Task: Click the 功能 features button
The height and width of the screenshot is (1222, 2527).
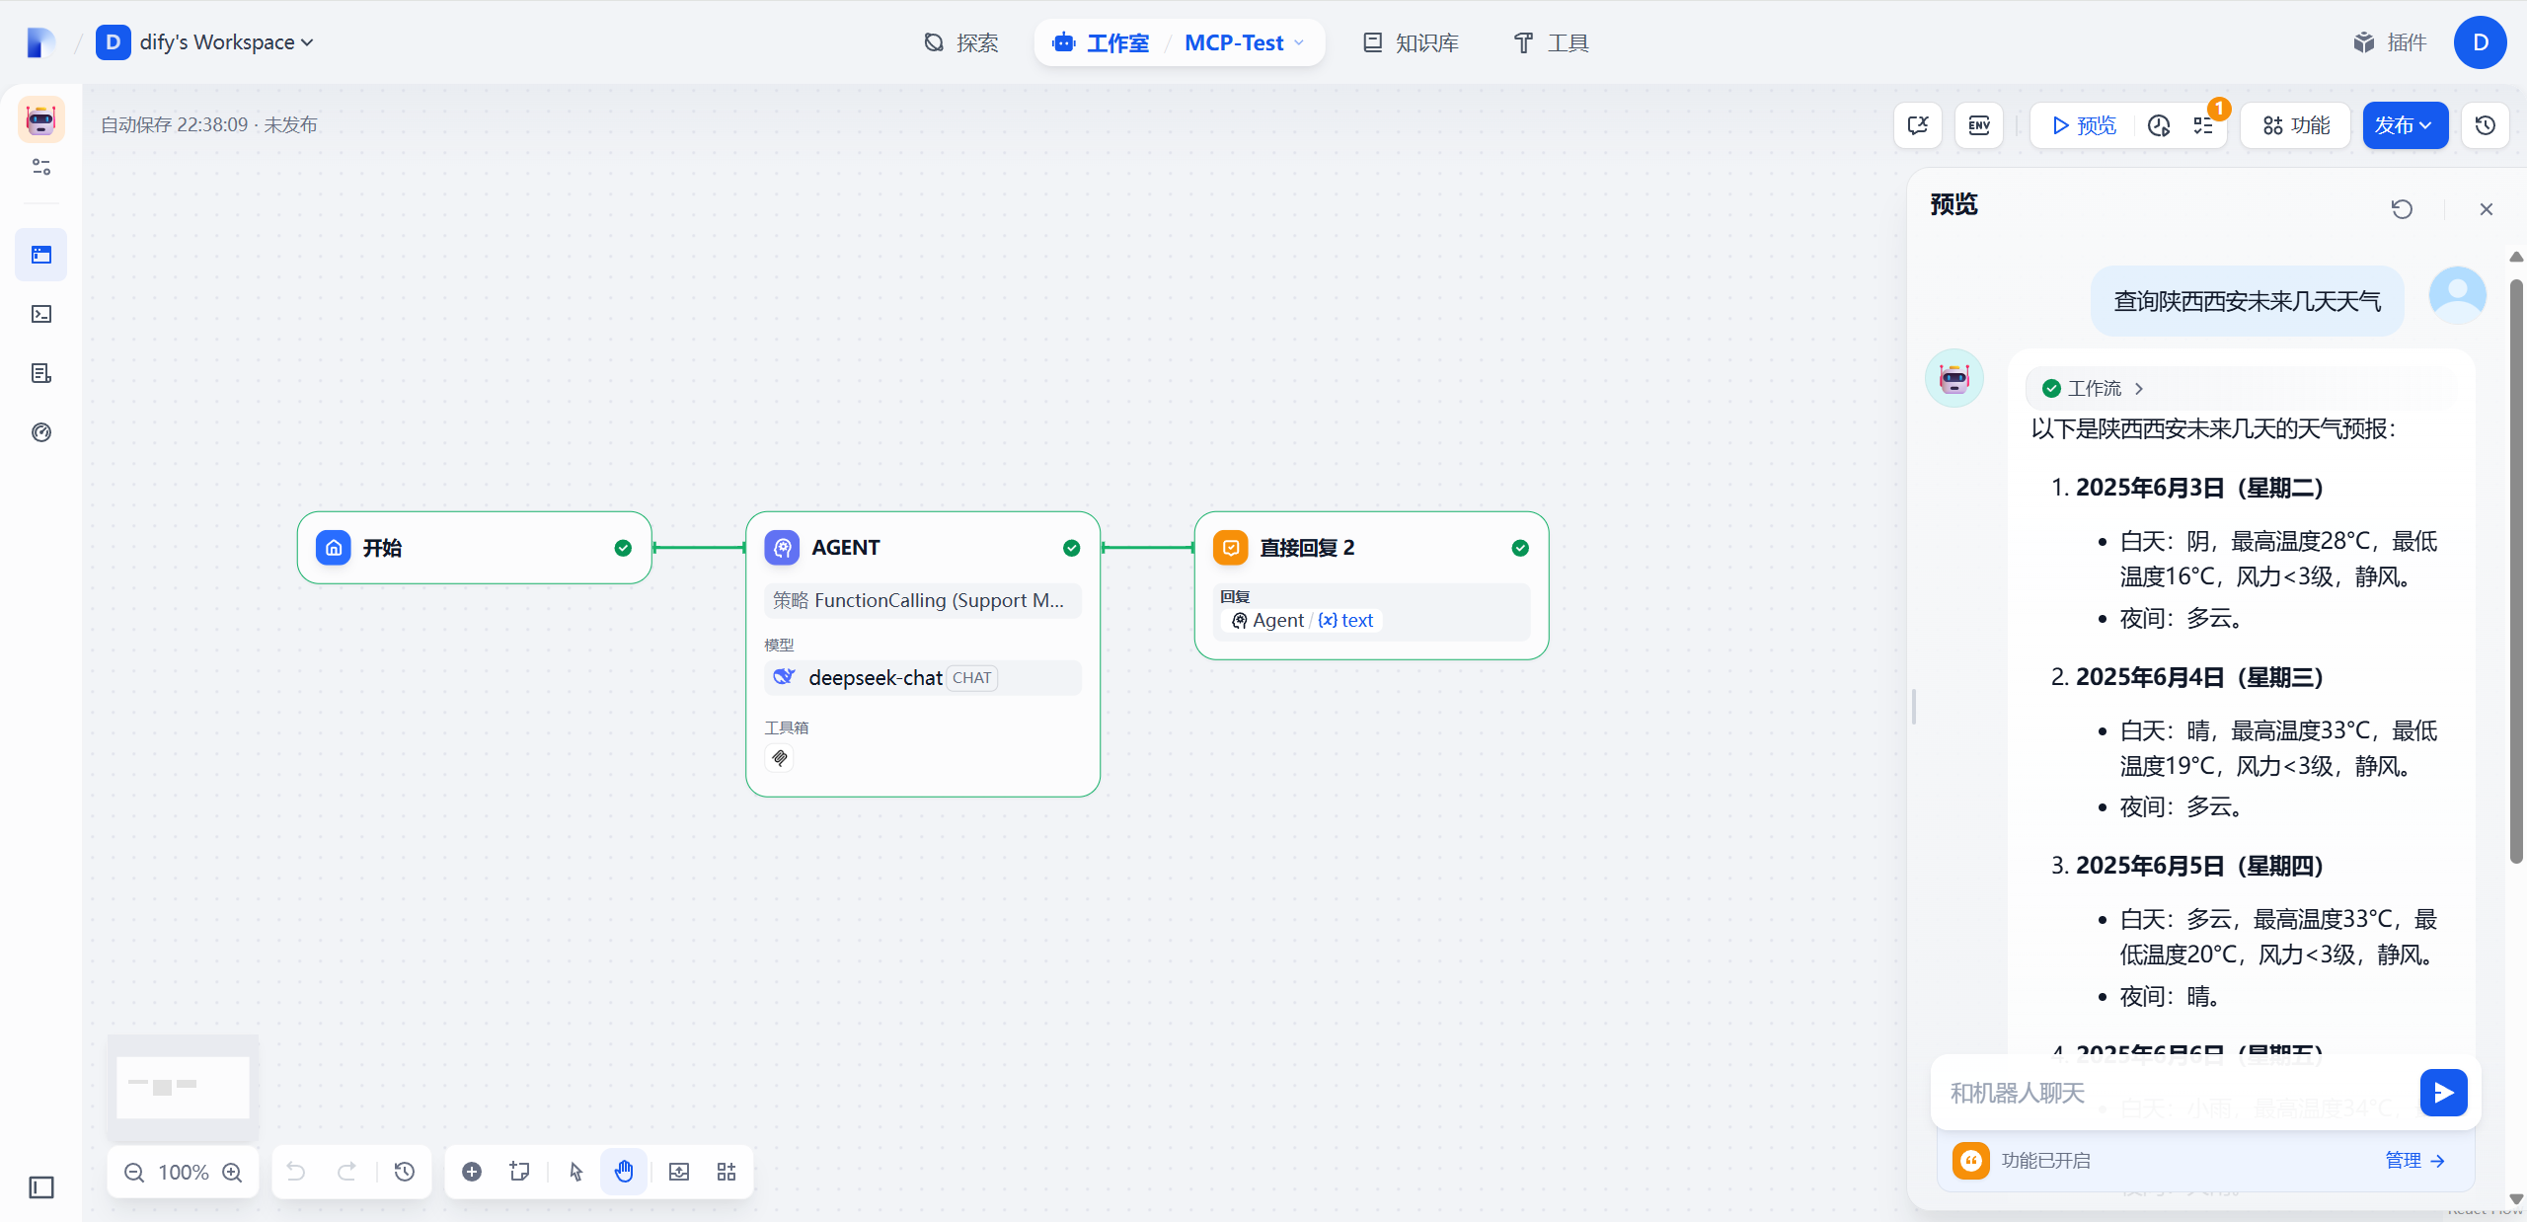Action: [x=2296, y=125]
